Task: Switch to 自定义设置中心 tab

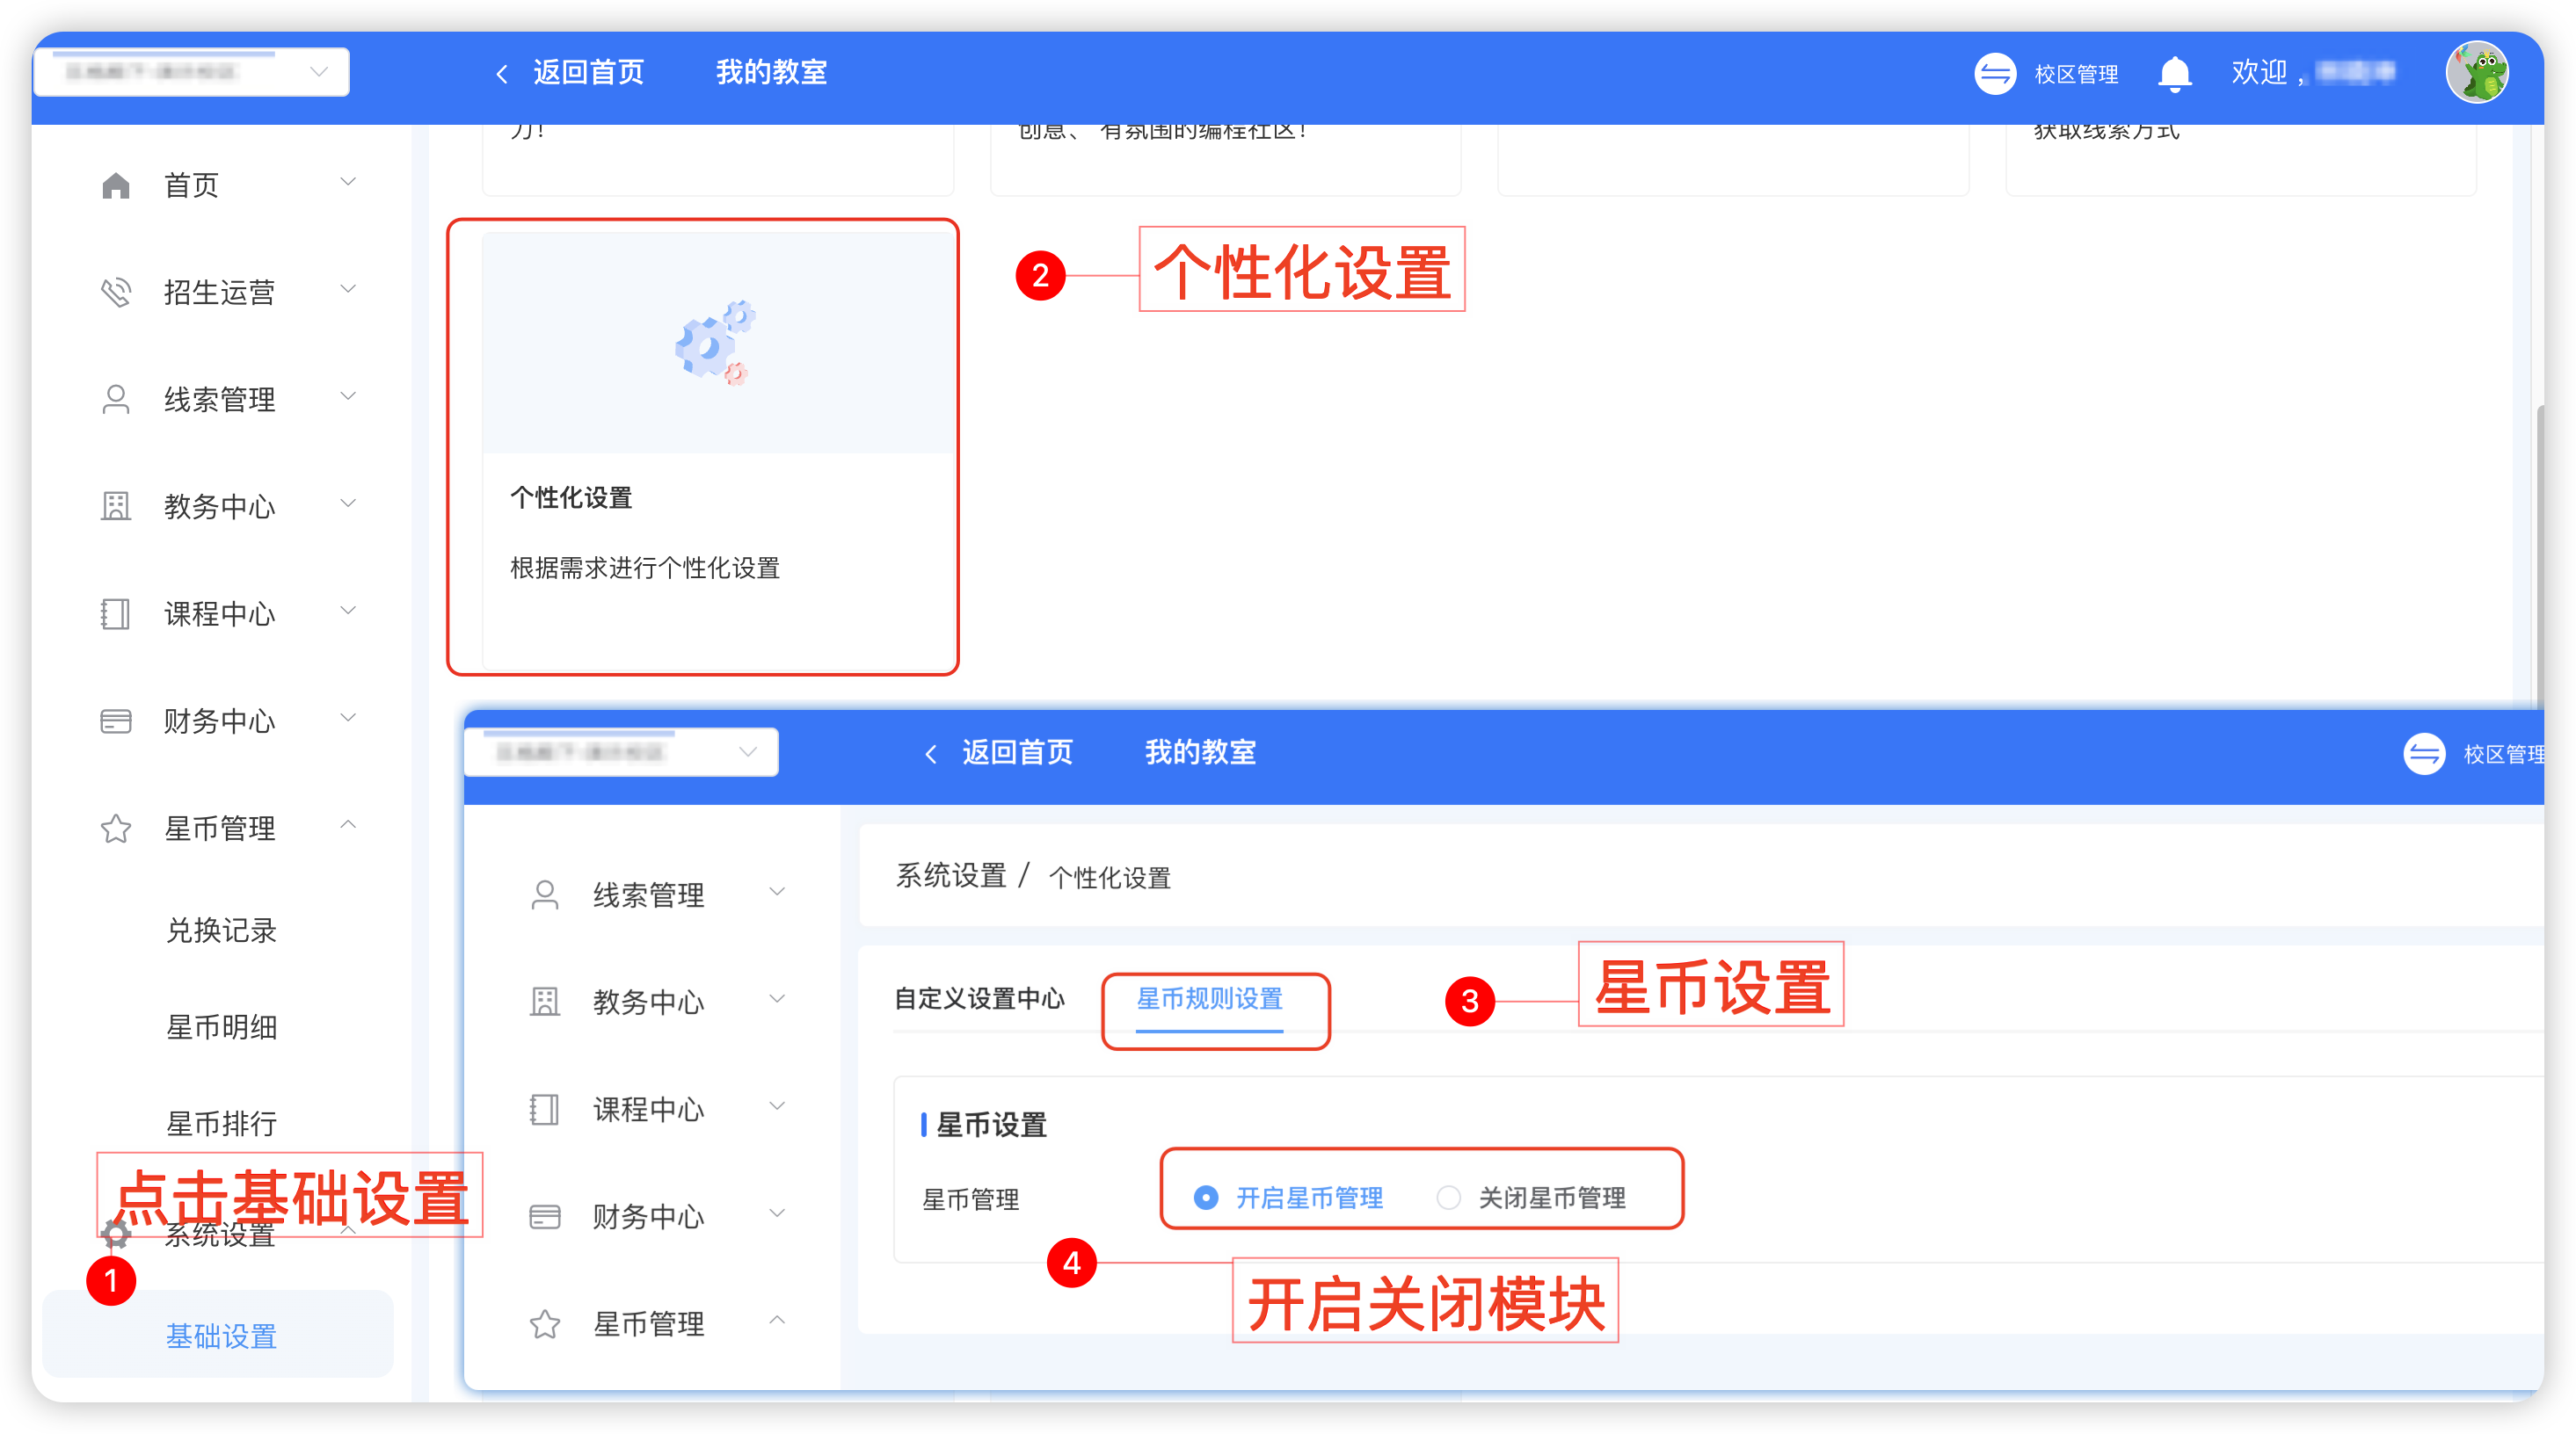Action: click(x=979, y=998)
